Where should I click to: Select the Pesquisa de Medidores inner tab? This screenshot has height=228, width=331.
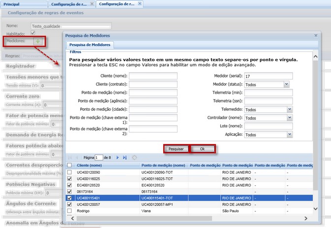(x=90, y=45)
